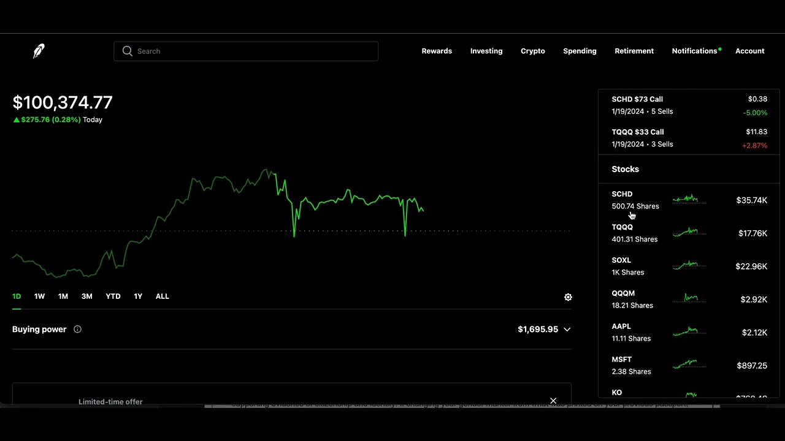This screenshot has height=441, width=785.
Task: Click the QQQM mini sparkline chart
Action: [x=689, y=298]
